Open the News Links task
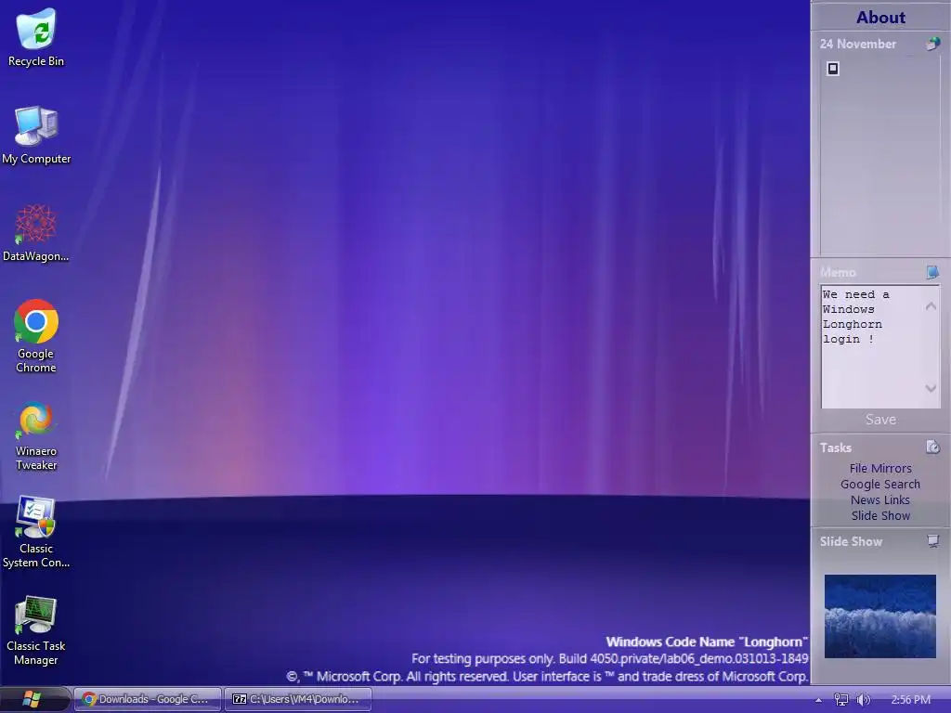Screen dimensions: 951x713 tap(880, 499)
